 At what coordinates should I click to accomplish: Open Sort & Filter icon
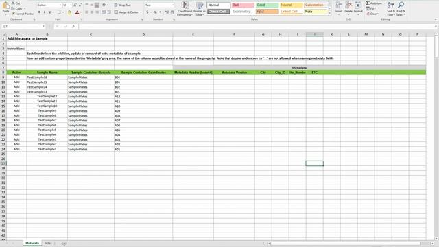click(x=391, y=5)
